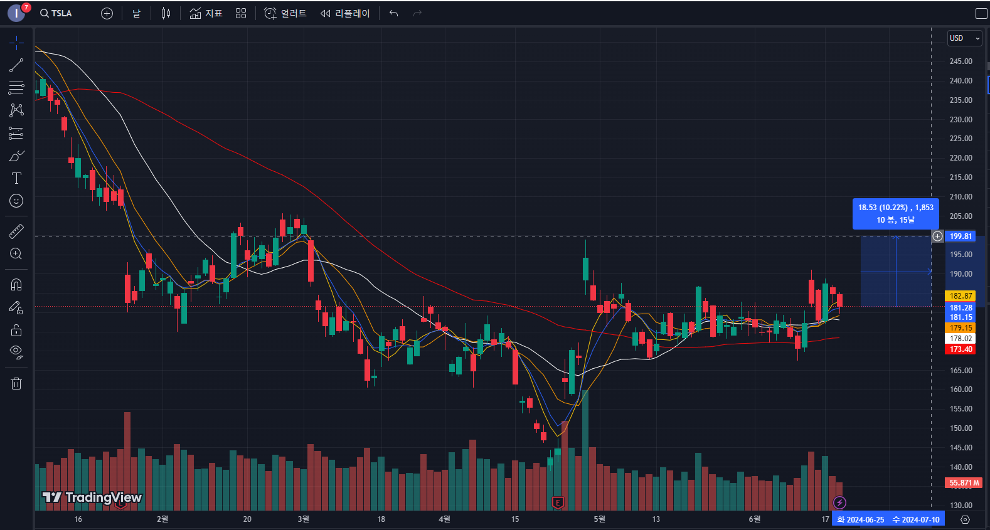Activate the zoom in tool
Screen dimensions: 990x530
(x=16, y=254)
